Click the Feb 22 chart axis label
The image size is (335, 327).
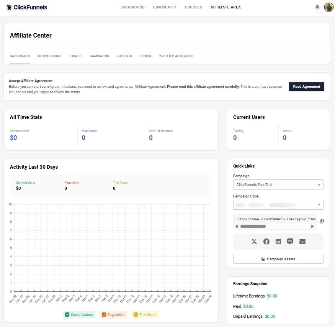13,299
